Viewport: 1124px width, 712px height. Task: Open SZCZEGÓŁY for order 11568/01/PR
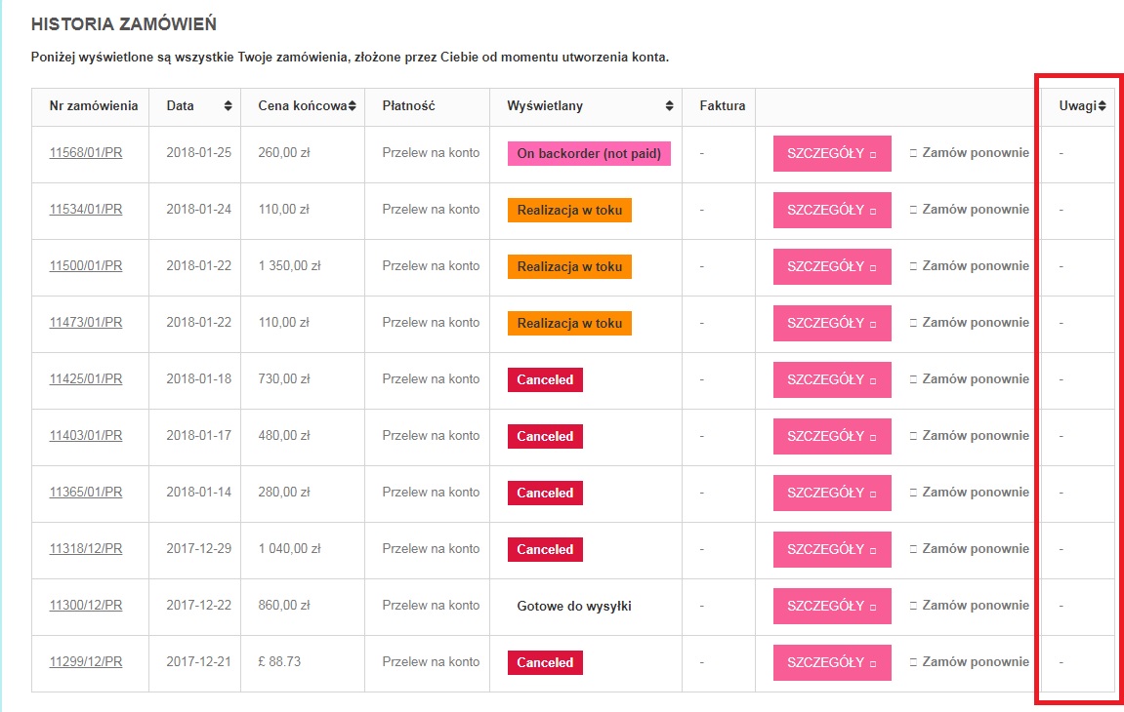click(x=832, y=153)
